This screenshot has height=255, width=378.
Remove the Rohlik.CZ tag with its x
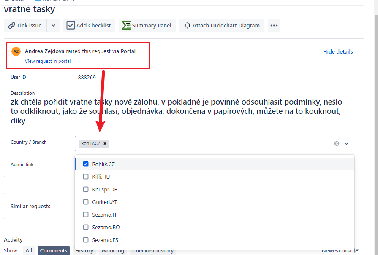coord(105,143)
